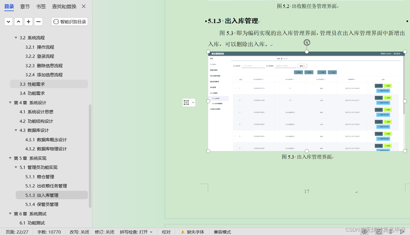Click the collapse all (−) headings icon

point(38,22)
